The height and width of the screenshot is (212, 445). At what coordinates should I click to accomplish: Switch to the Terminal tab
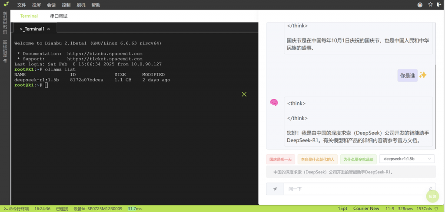click(29, 16)
